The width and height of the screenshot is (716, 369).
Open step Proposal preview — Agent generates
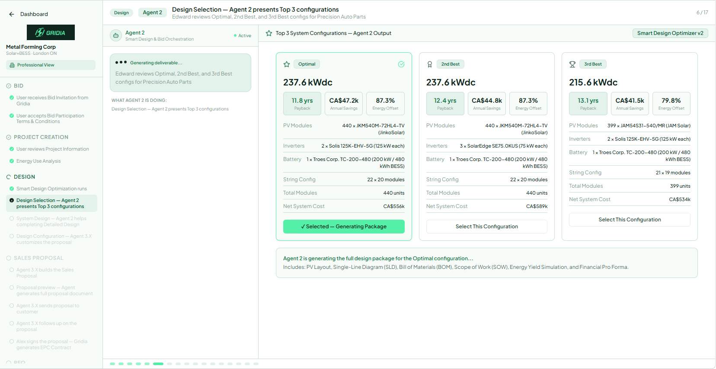[51, 290]
